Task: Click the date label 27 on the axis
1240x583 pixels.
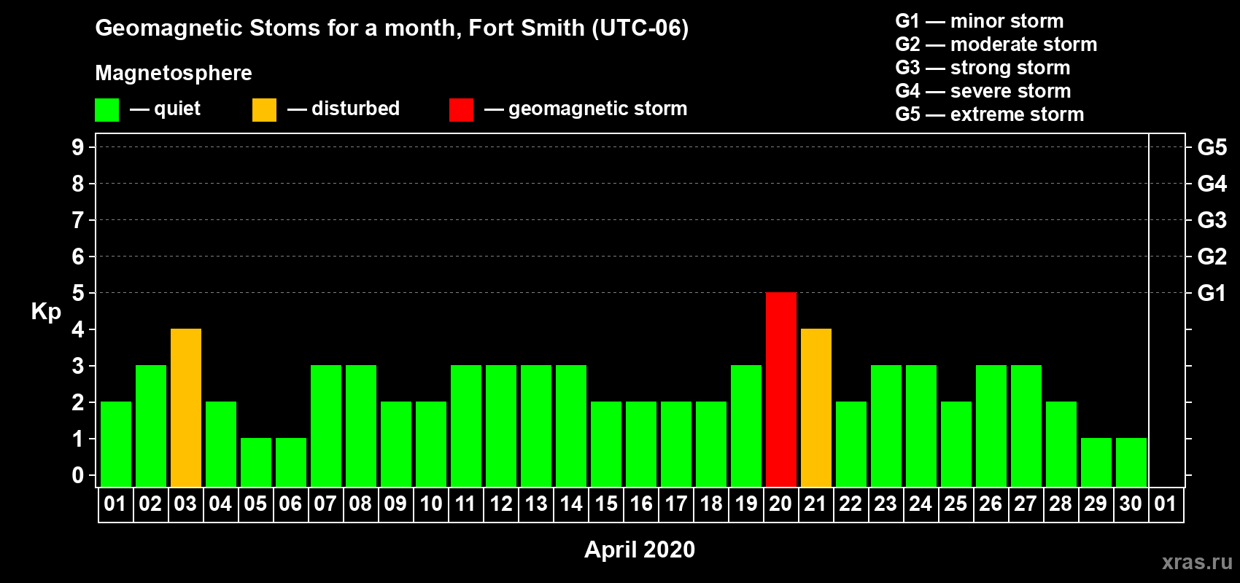Action: 1026,504
